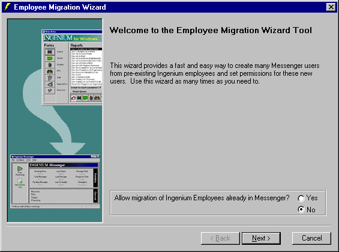The width and height of the screenshot is (339, 252).
Task: Click the 'Employee Migration Wizard' title text
Action: [60, 7]
